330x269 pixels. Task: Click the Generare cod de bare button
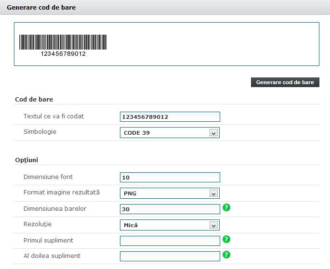point(285,82)
